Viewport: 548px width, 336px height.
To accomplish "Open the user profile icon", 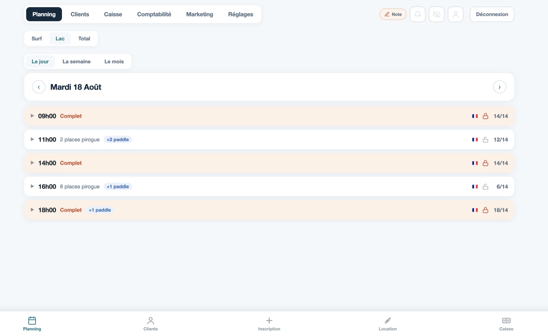I will [x=456, y=14].
